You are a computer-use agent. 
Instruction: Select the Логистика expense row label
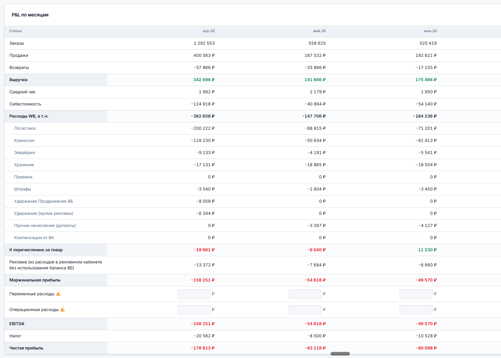click(25, 128)
